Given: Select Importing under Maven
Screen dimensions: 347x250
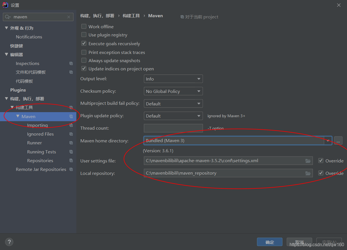Looking at the screenshot, I should [x=37, y=125].
